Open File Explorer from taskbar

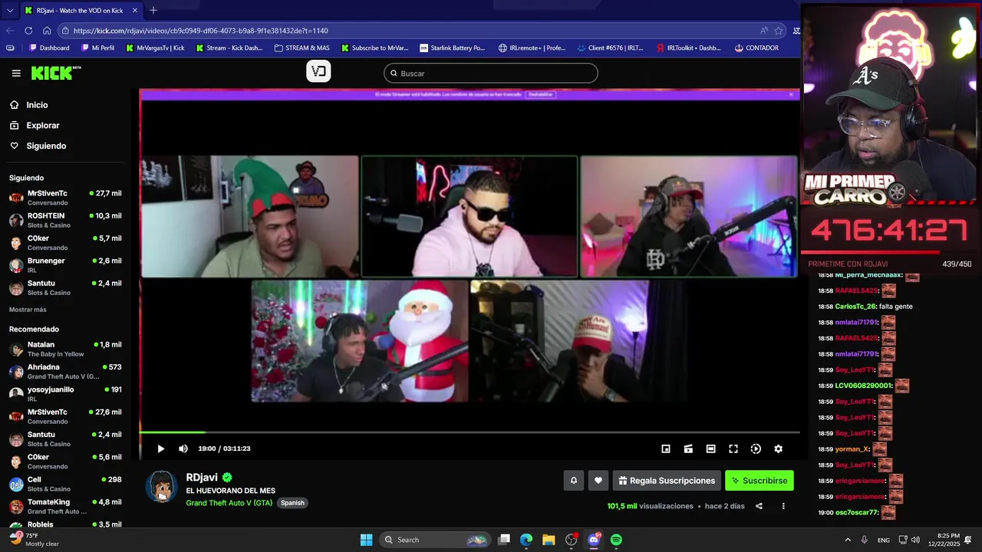pyautogui.click(x=549, y=540)
